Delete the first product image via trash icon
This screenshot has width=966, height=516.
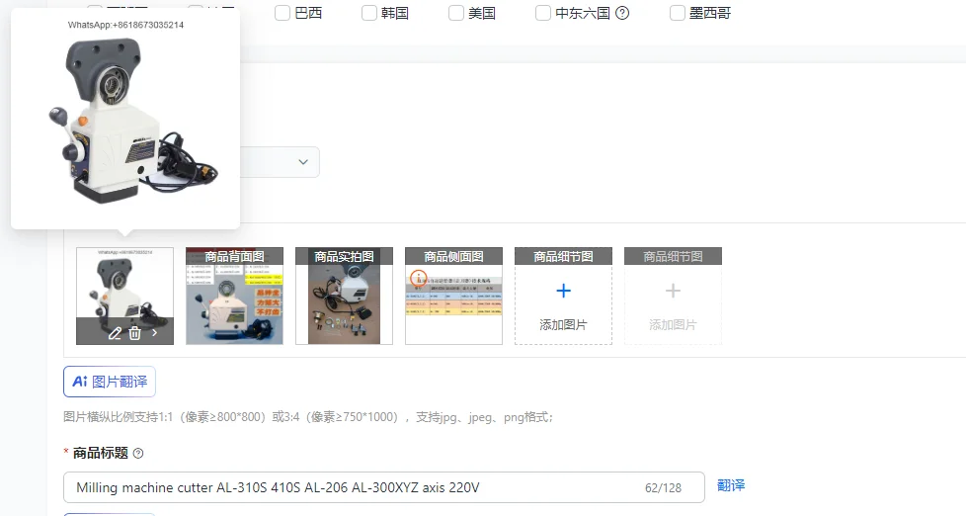tap(135, 333)
